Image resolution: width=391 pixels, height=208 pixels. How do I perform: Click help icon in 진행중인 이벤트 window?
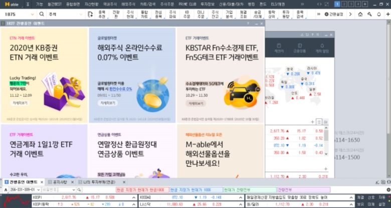pos(248,24)
